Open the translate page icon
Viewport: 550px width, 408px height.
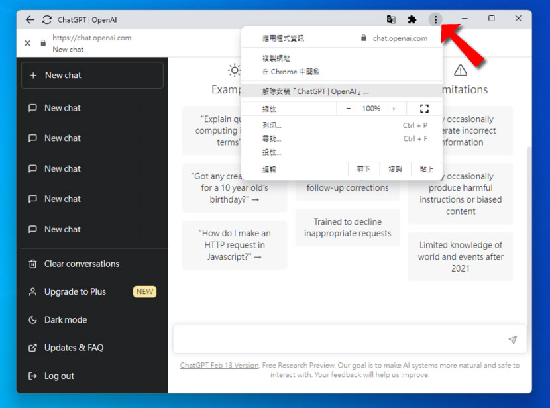pyautogui.click(x=391, y=19)
